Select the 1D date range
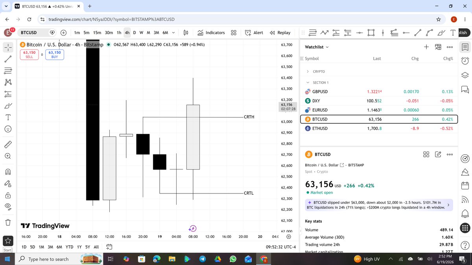The image size is (472, 265). click(24, 247)
